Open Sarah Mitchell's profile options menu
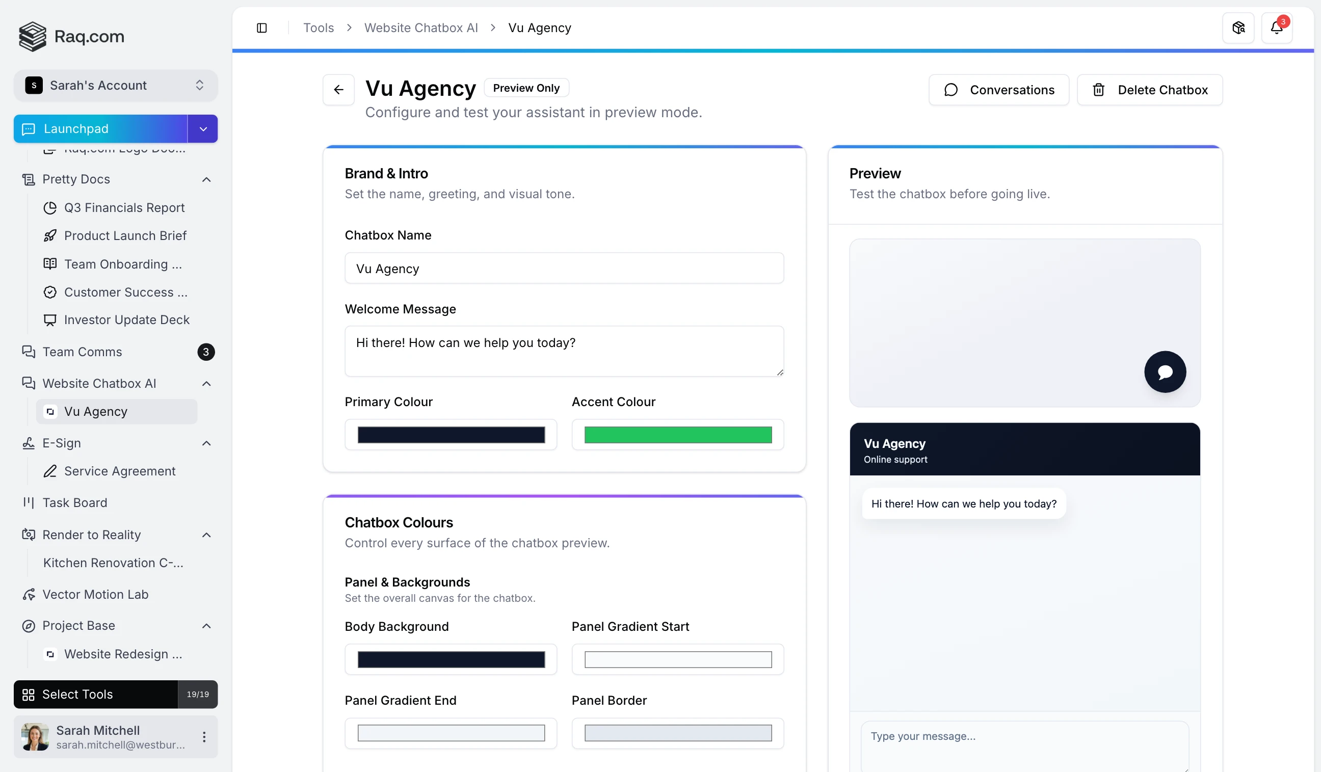 pyautogui.click(x=204, y=737)
